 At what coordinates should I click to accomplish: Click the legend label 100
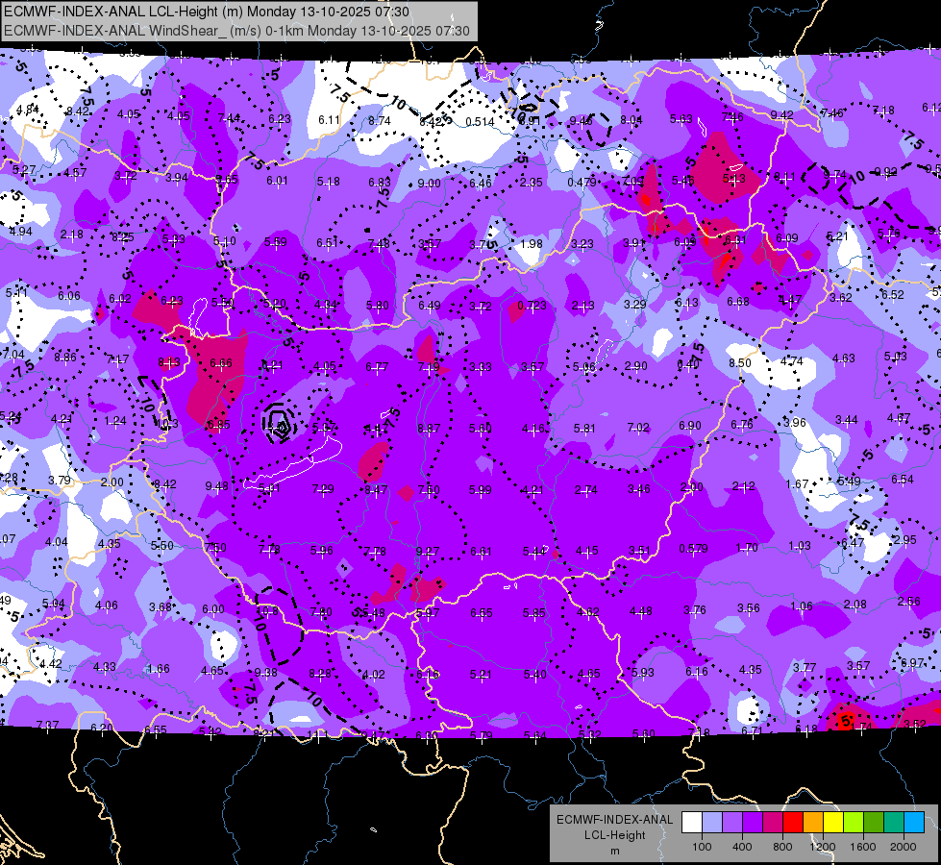(x=702, y=847)
